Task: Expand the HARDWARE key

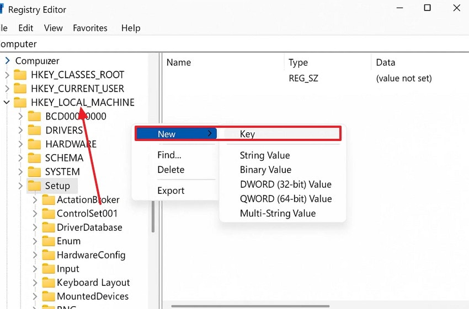Action: point(20,144)
